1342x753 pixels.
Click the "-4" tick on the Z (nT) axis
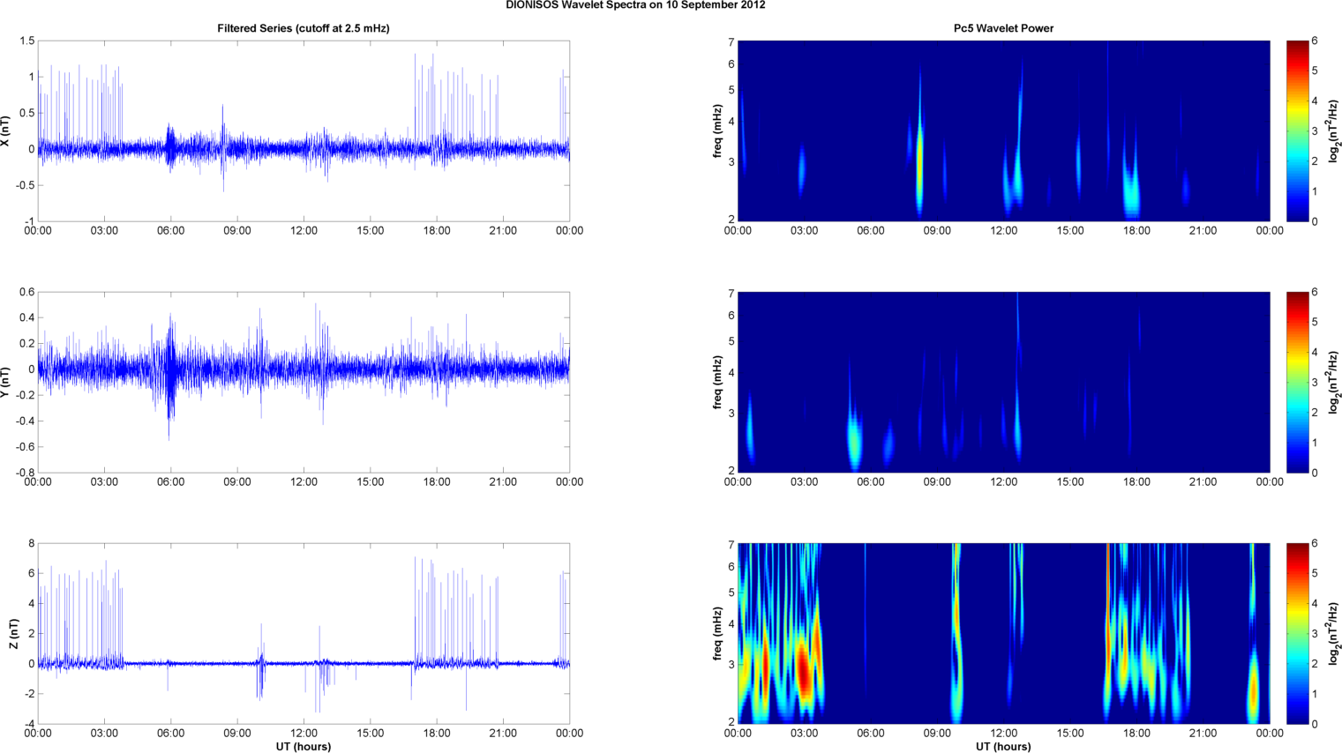pos(29,724)
